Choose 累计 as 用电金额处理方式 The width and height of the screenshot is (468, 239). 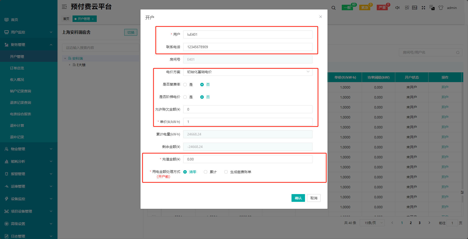(205, 172)
